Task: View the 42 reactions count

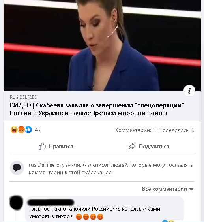Action: coord(38,130)
